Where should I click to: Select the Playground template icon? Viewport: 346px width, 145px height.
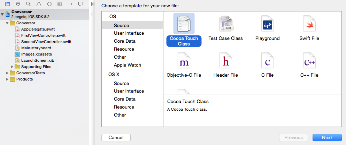[268, 24]
